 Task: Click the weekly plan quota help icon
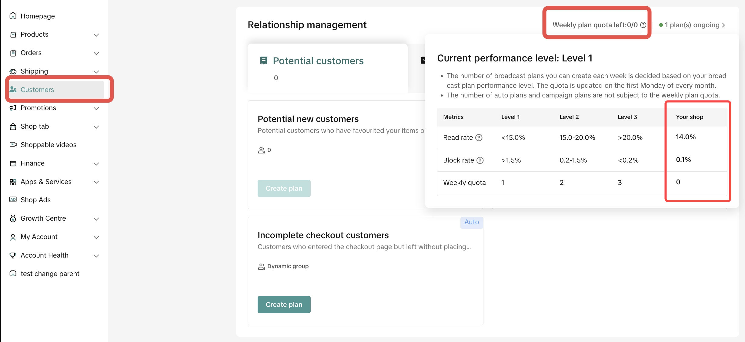click(x=643, y=25)
